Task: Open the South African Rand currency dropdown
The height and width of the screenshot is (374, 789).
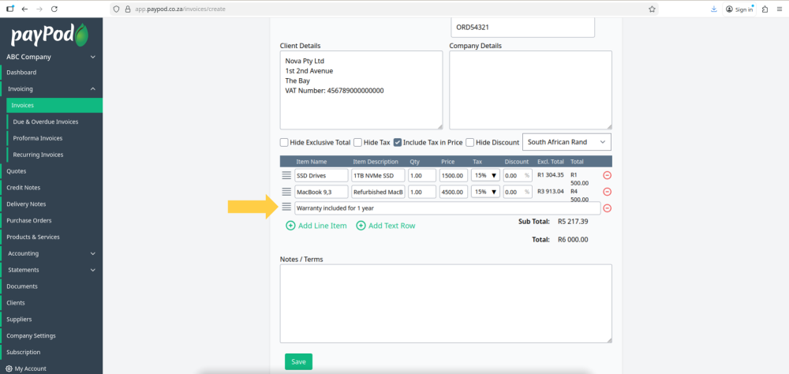Action: tap(567, 142)
